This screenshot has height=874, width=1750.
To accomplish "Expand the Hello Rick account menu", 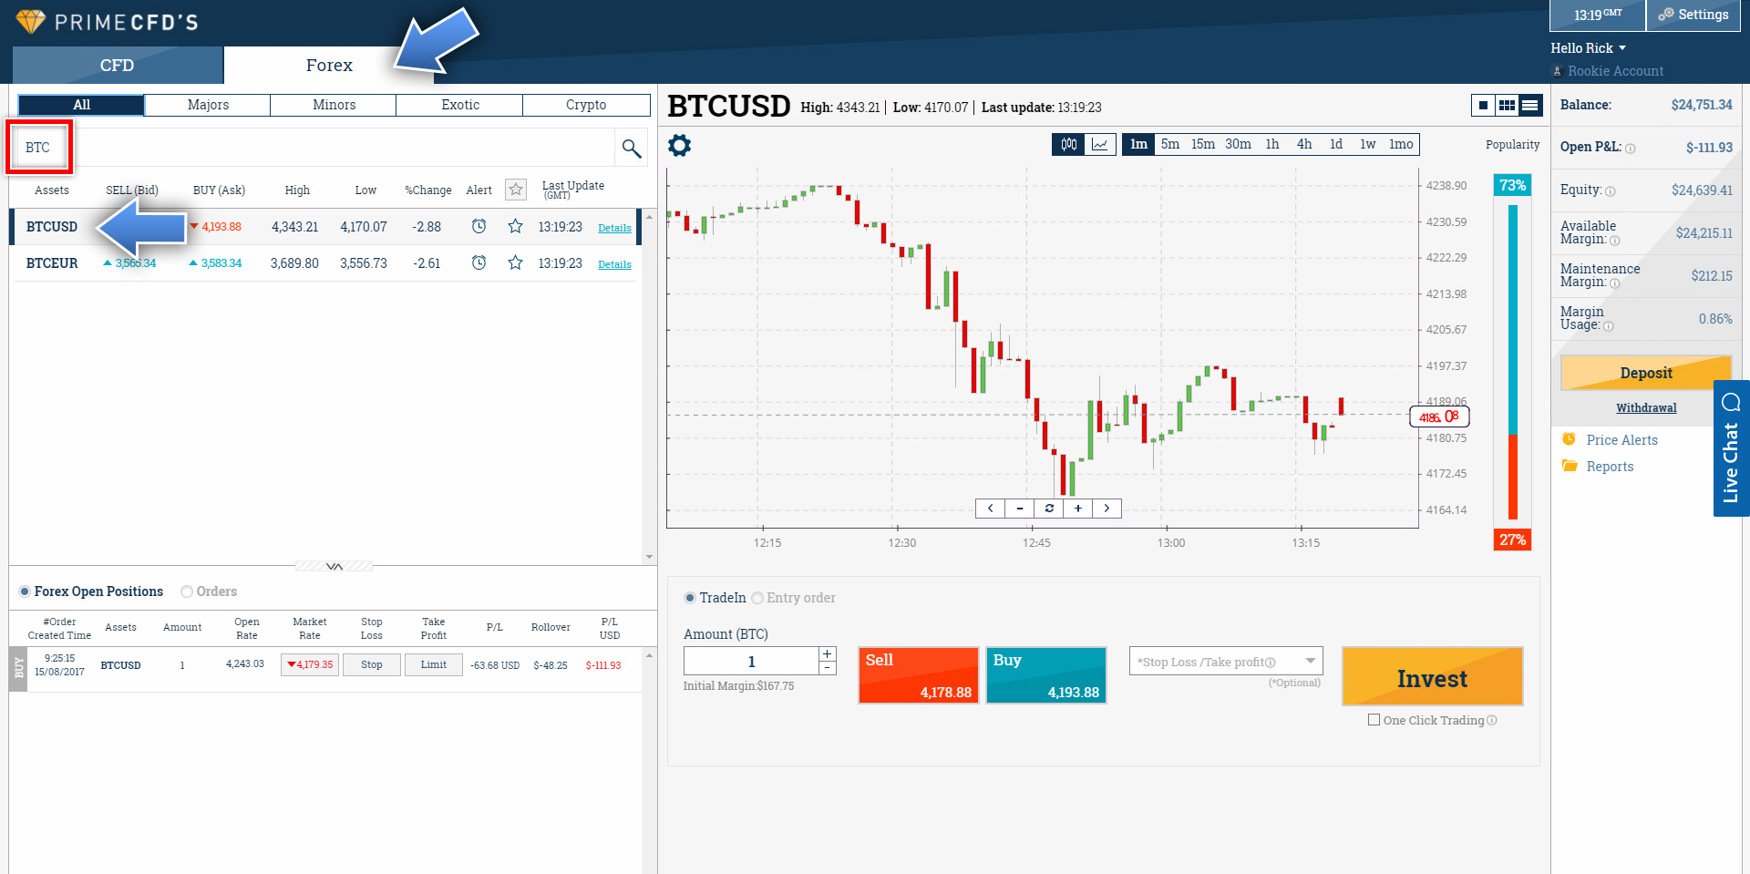I will (1588, 48).
